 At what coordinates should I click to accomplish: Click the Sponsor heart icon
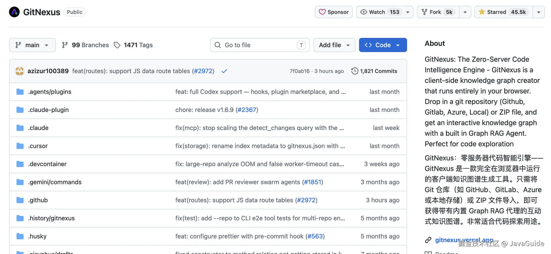pyautogui.click(x=322, y=12)
